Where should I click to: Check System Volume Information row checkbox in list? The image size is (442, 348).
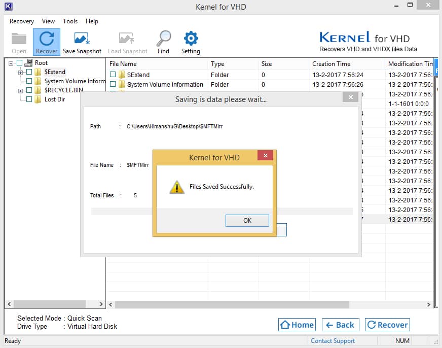113,84
